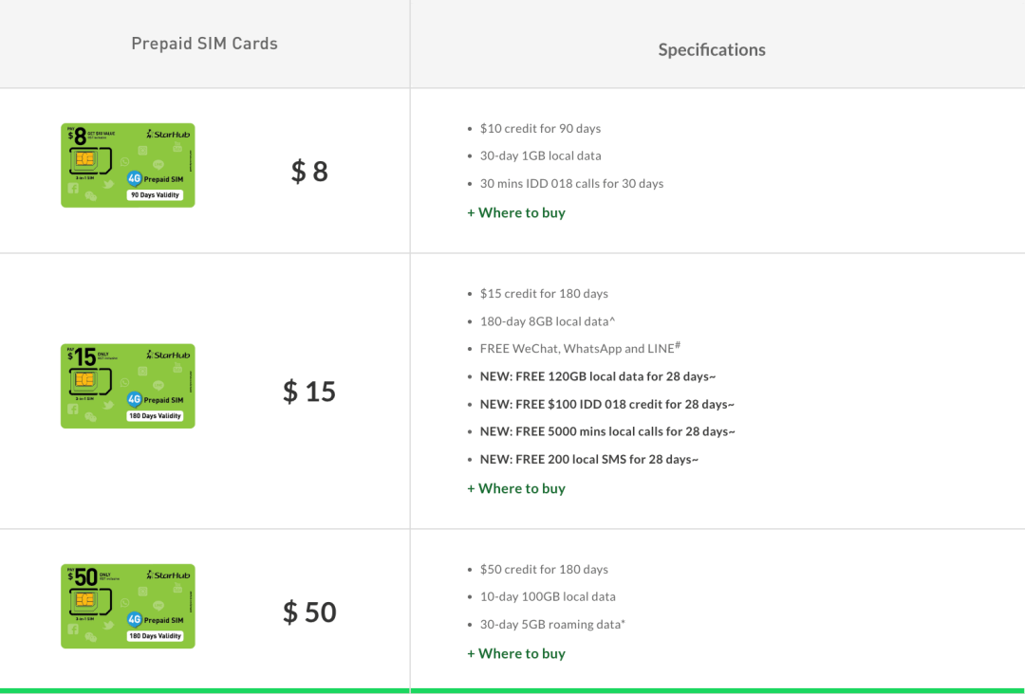Click the $ 15 price label
This screenshot has width=1025, height=694.
[x=309, y=392]
